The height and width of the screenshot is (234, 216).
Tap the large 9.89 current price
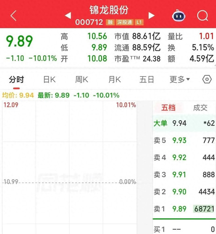[x=19, y=41]
